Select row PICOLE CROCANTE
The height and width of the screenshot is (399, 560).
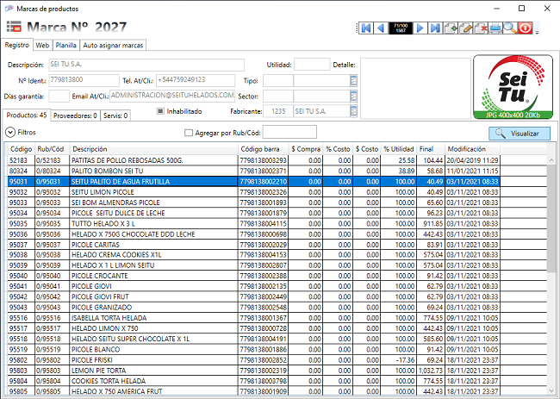coord(254,276)
